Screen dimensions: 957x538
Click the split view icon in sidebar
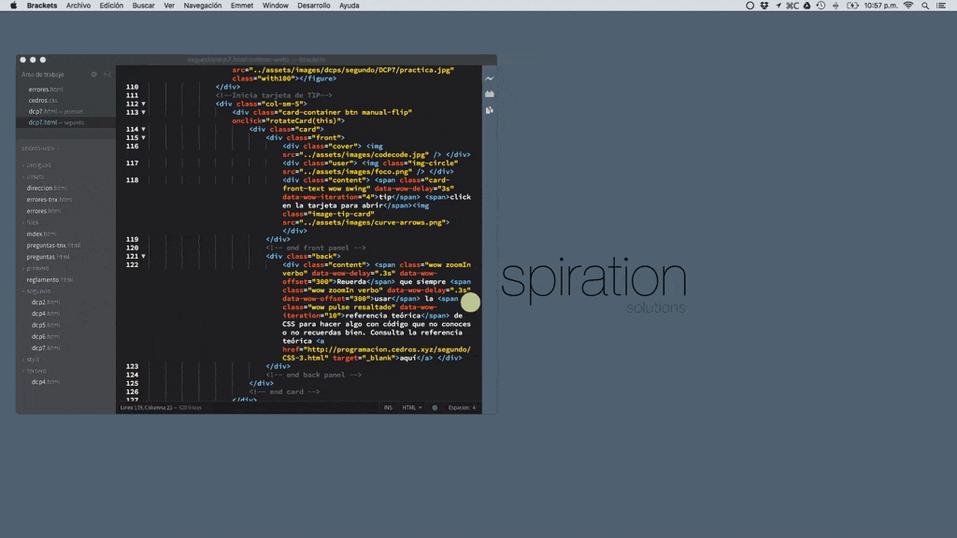[107, 74]
